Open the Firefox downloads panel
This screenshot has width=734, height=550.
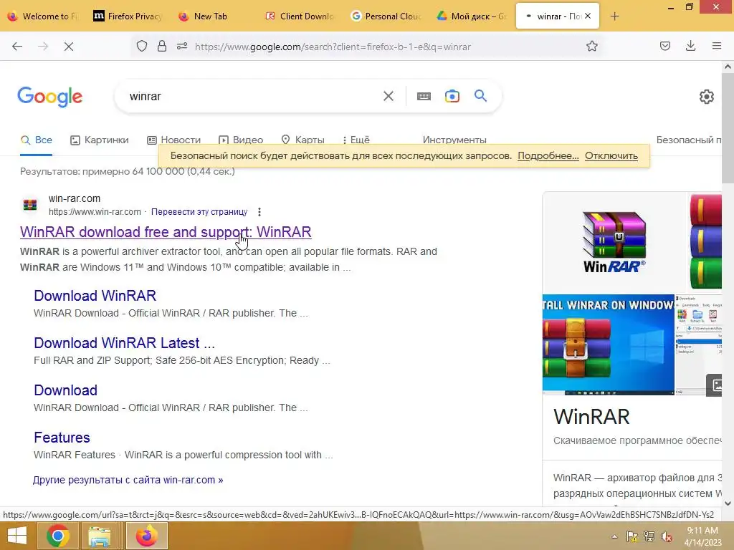pos(690,47)
